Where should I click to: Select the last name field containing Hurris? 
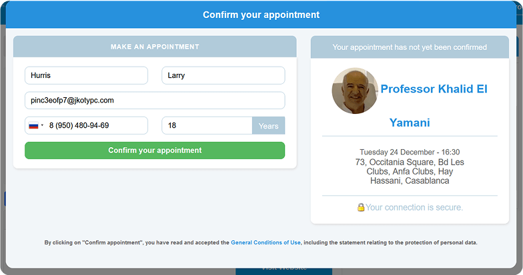pos(87,76)
